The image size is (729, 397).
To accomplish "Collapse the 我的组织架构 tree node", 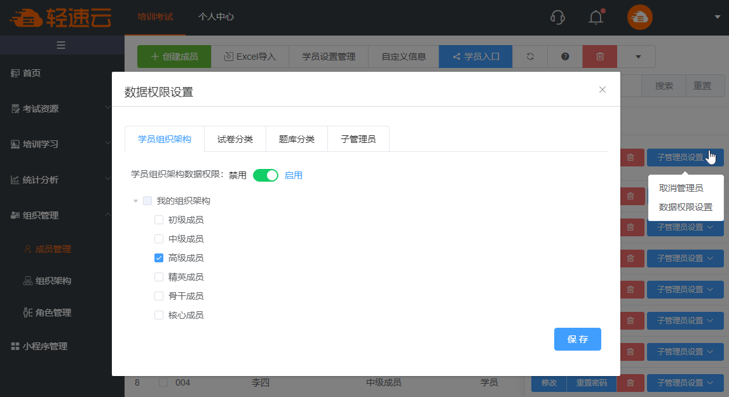I will tap(135, 201).
